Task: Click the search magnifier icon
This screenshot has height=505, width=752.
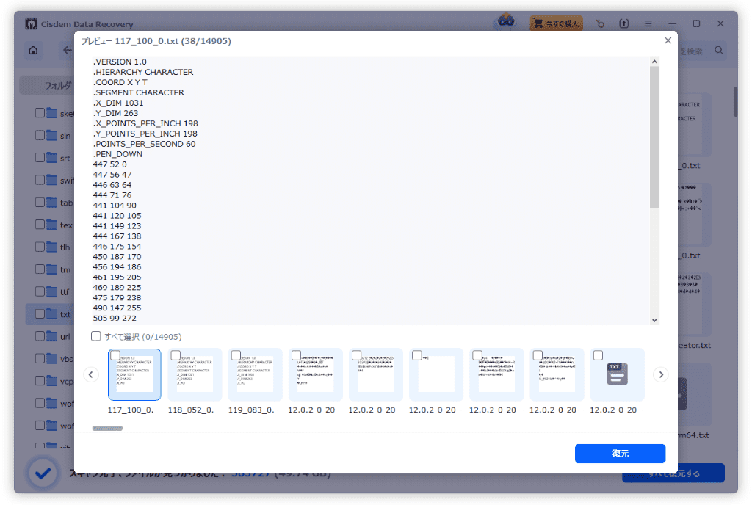Action: tap(717, 51)
